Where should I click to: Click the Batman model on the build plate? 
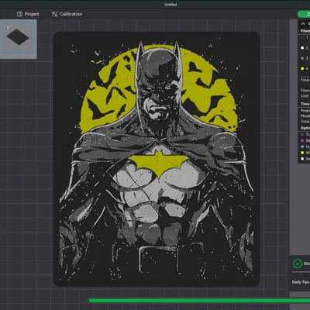tap(157, 159)
